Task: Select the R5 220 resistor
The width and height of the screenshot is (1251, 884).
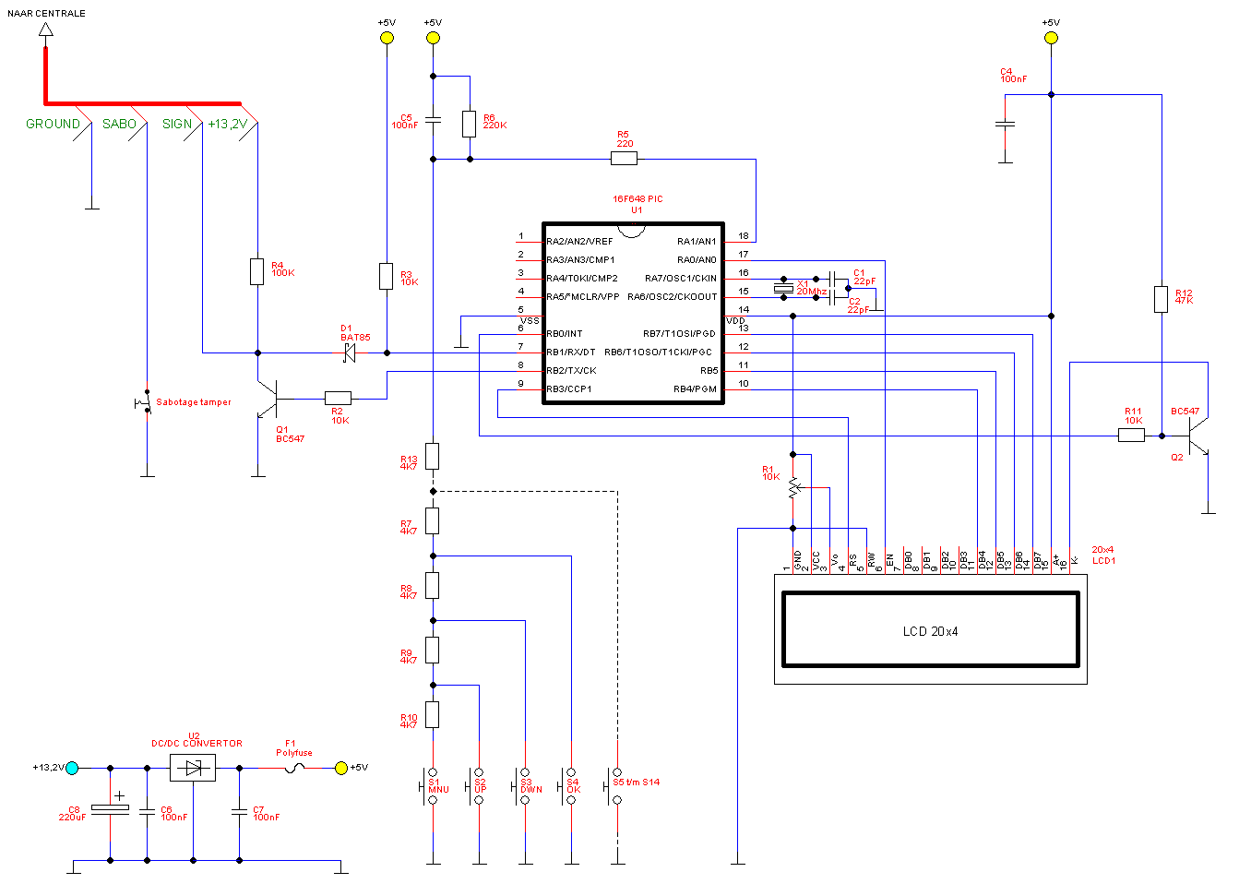Action: [624, 159]
